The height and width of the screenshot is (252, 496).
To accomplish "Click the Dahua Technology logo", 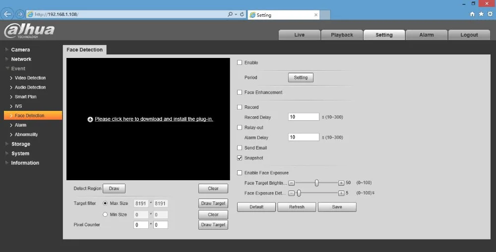I will click(x=29, y=31).
